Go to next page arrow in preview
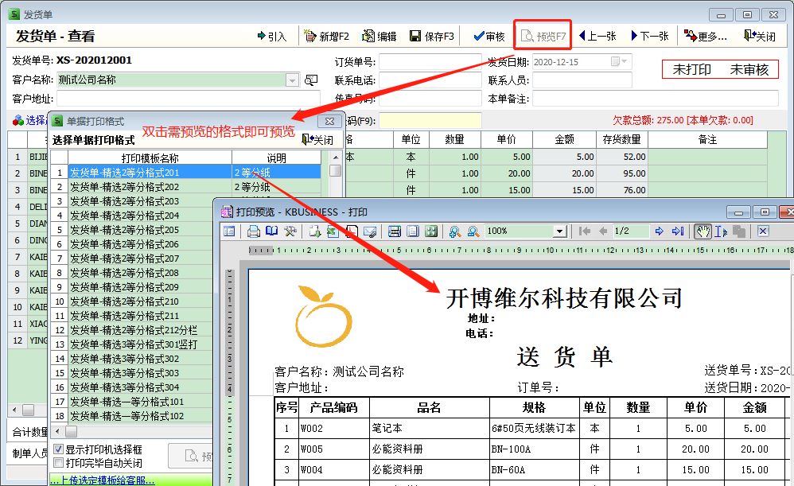This screenshot has height=486, width=794. tap(659, 231)
